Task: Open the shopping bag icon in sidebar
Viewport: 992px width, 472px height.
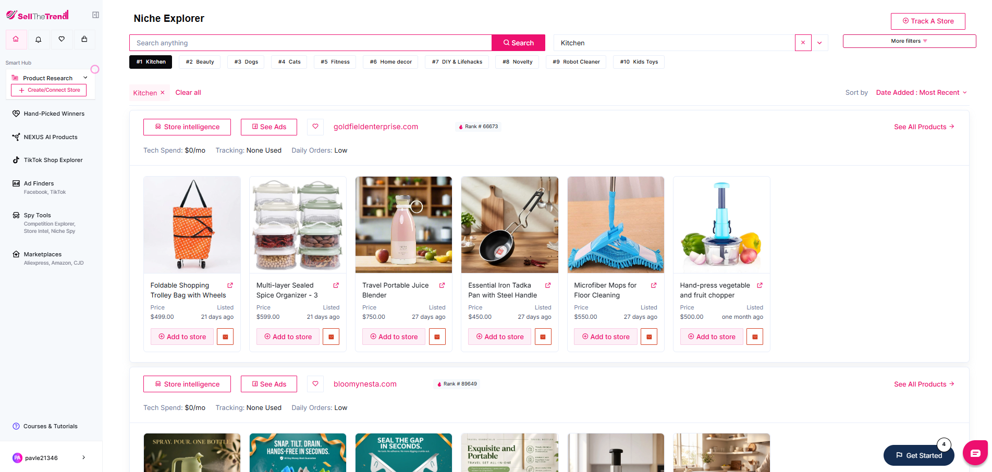Action: tap(84, 39)
